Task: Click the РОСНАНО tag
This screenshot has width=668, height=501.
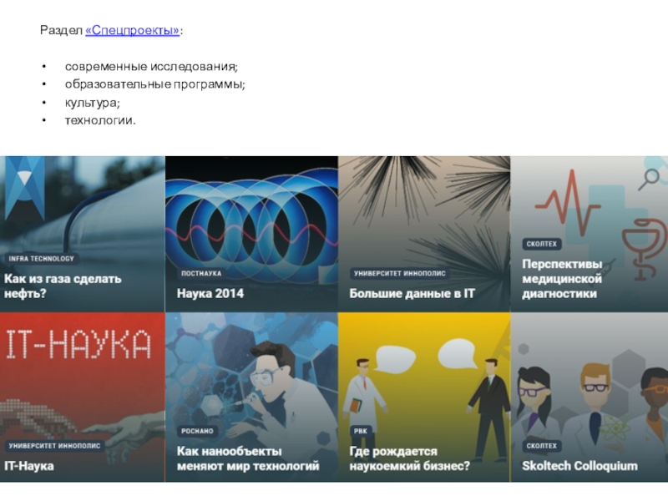Action: click(197, 431)
